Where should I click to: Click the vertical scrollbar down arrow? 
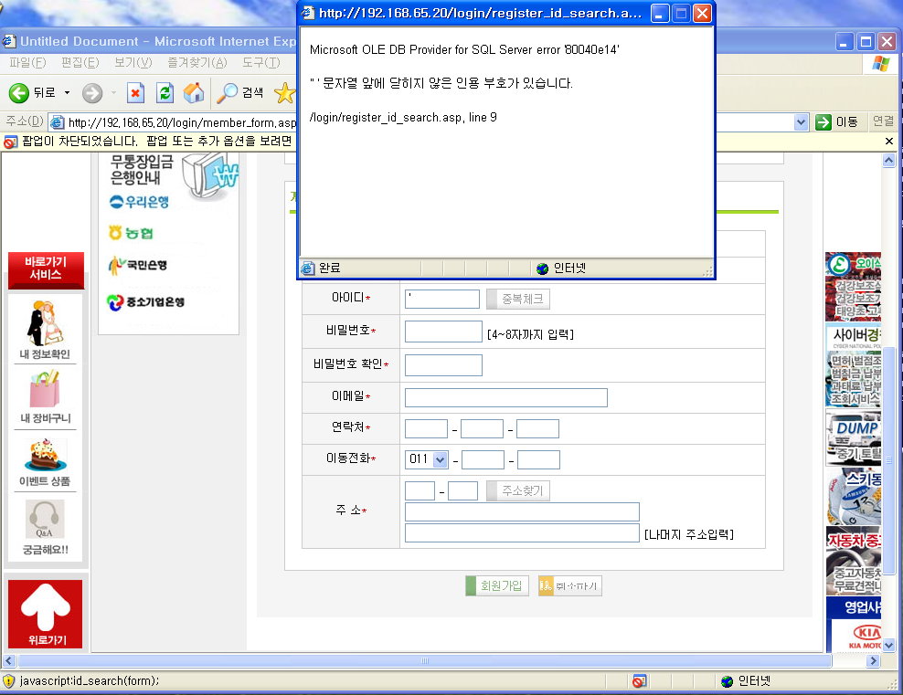coord(889,645)
